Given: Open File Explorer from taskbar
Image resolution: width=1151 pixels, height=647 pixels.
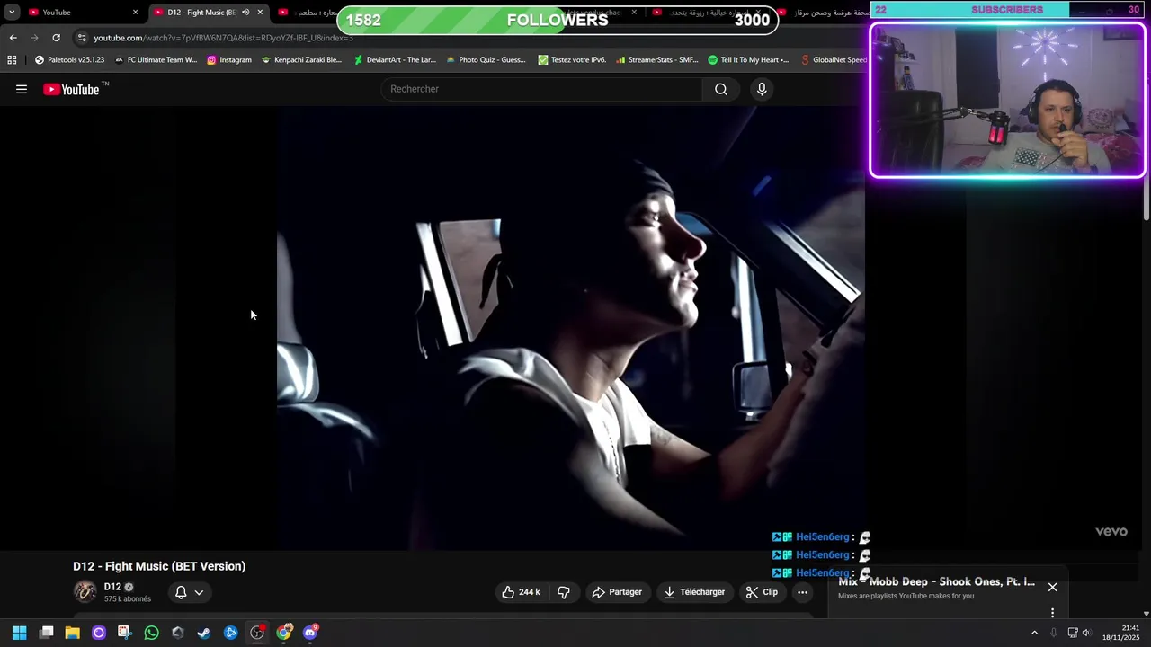Looking at the screenshot, I should [x=72, y=633].
